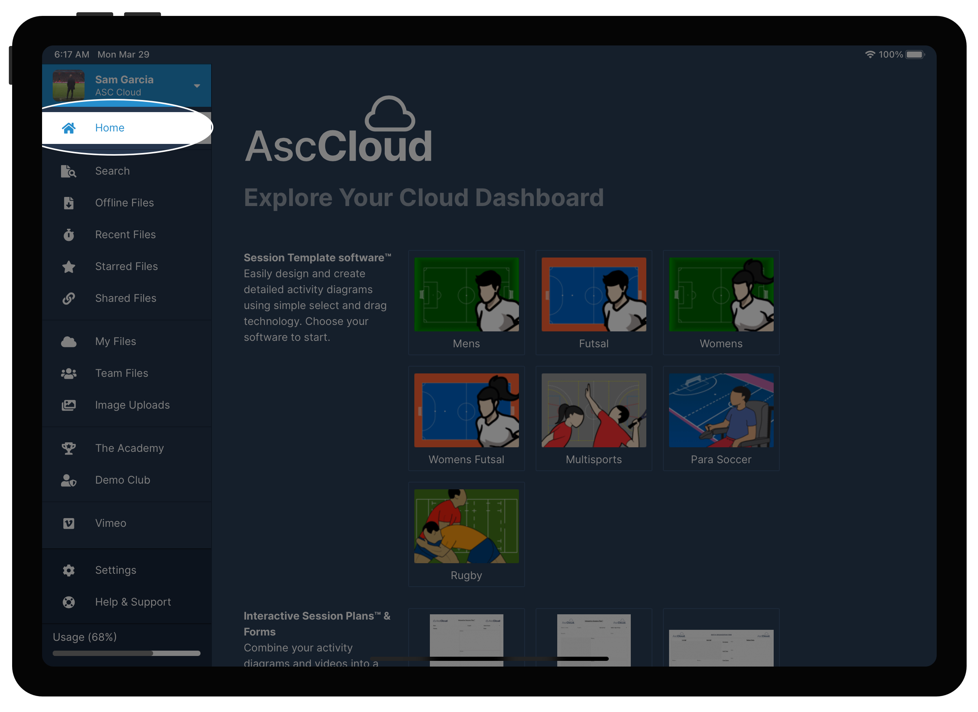Open Shared Files label
This screenshot has height=712, width=978.
[125, 299]
